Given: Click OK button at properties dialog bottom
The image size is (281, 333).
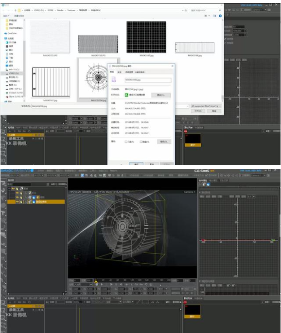Looking at the screenshot, I should pos(136,164).
